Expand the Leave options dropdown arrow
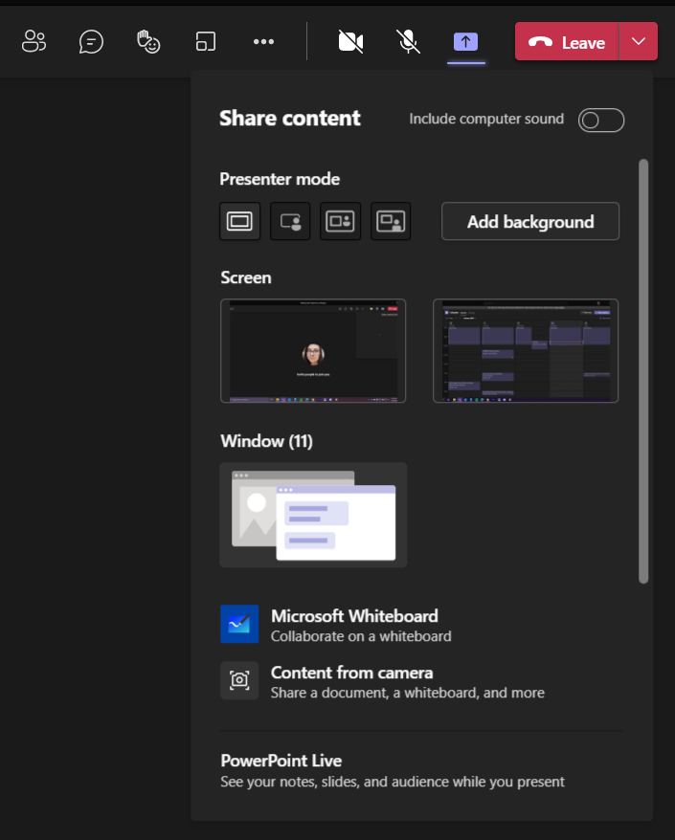 point(639,42)
